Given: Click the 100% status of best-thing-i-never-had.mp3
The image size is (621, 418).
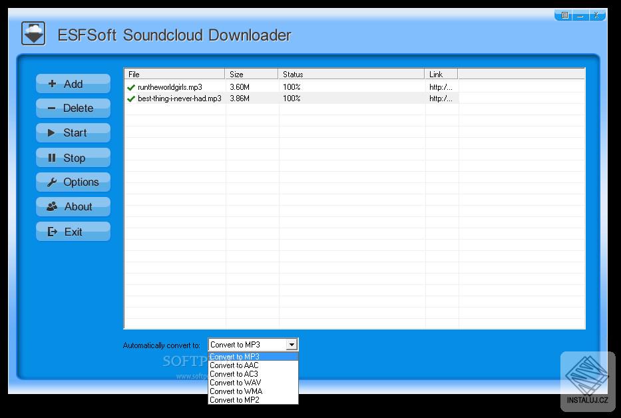Looking at the screenshot, I should 292,99.
